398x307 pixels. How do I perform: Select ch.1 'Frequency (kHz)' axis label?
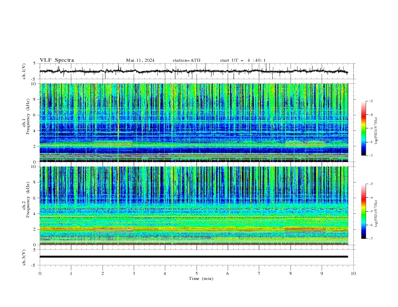(28, 115)
